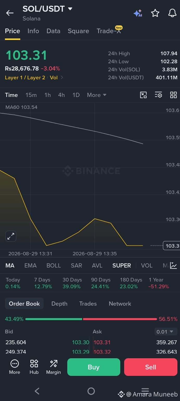Open the chart drawing tools icon

[x=143, y=95]
